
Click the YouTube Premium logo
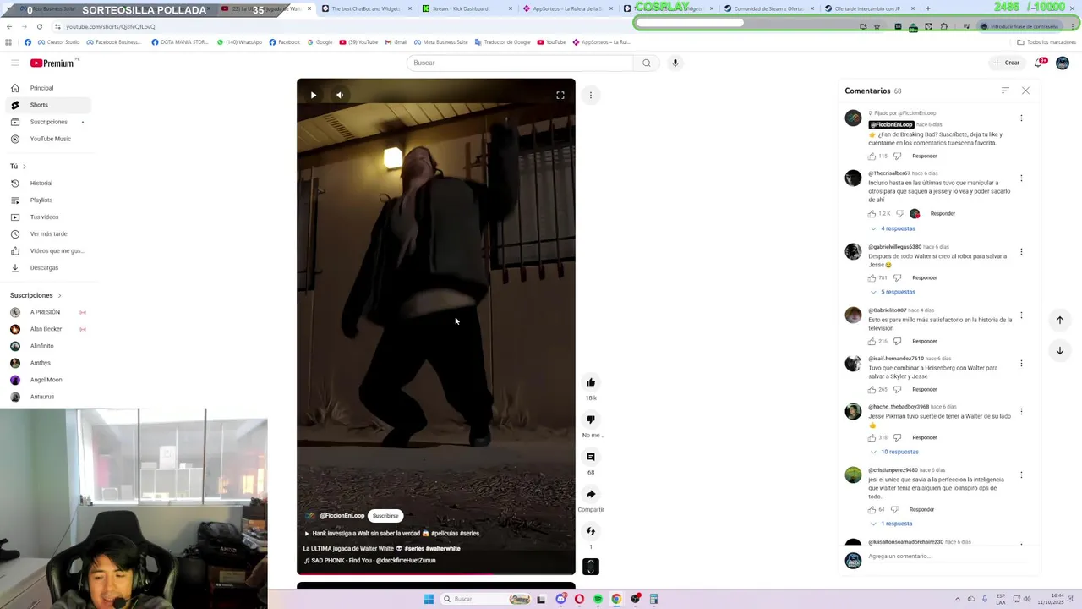(x=54, y=63)
